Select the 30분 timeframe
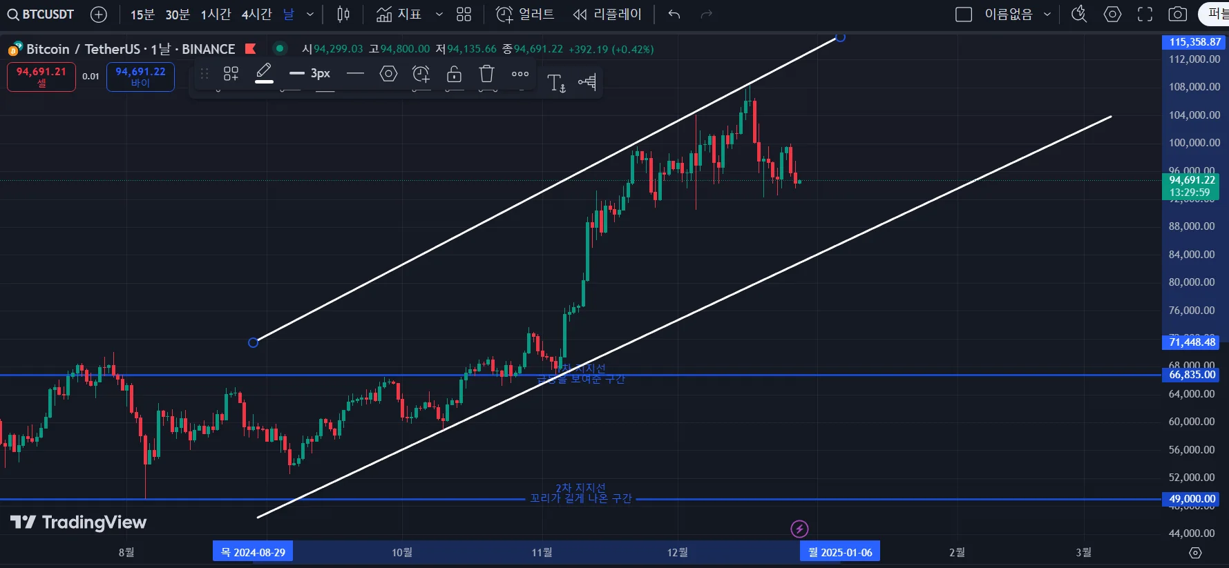 (x=178, y=14)
